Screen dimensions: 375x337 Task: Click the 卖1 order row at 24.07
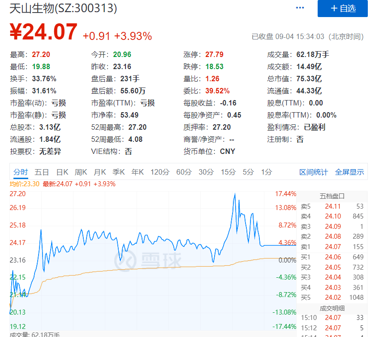[332, 247]
